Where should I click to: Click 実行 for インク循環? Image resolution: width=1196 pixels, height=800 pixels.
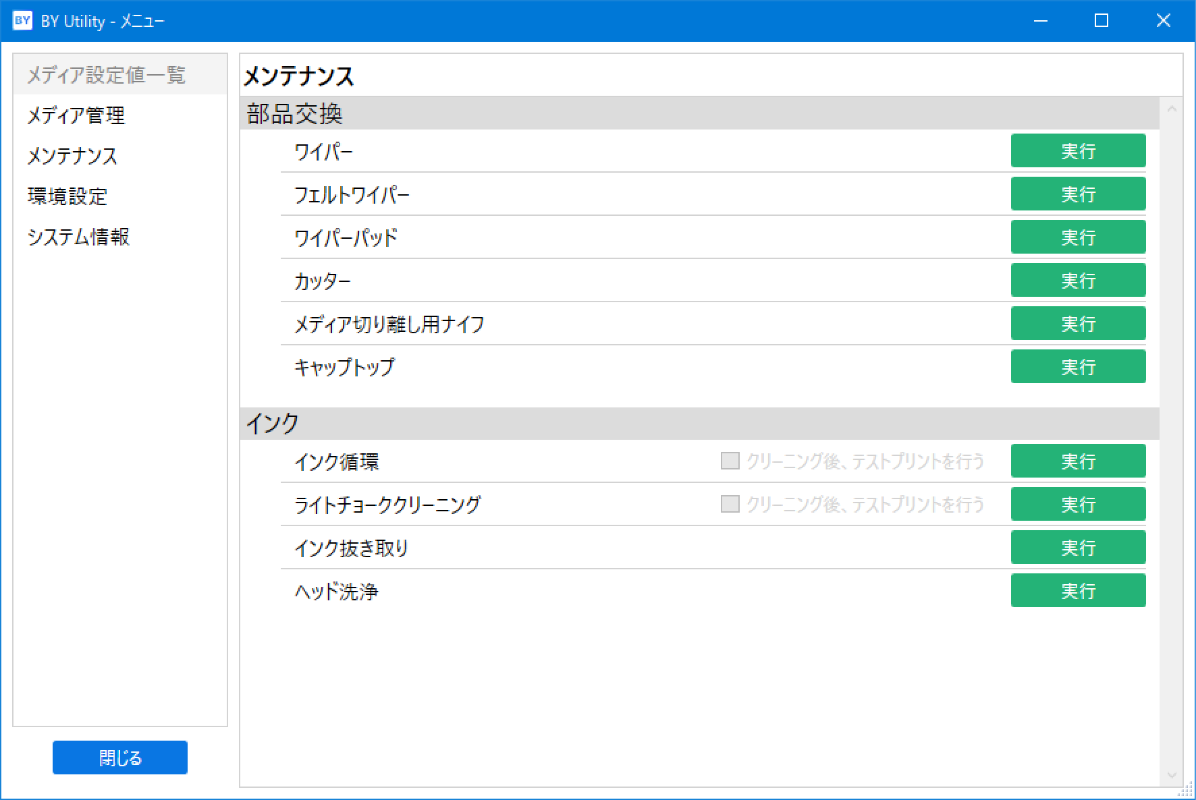pyautogui.click(x=1078, y=461)
